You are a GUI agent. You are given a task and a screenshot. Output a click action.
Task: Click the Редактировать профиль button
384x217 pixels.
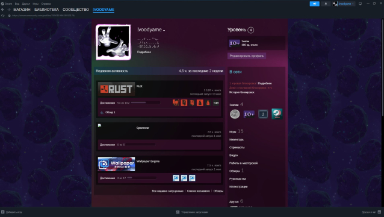coord(247,56)
